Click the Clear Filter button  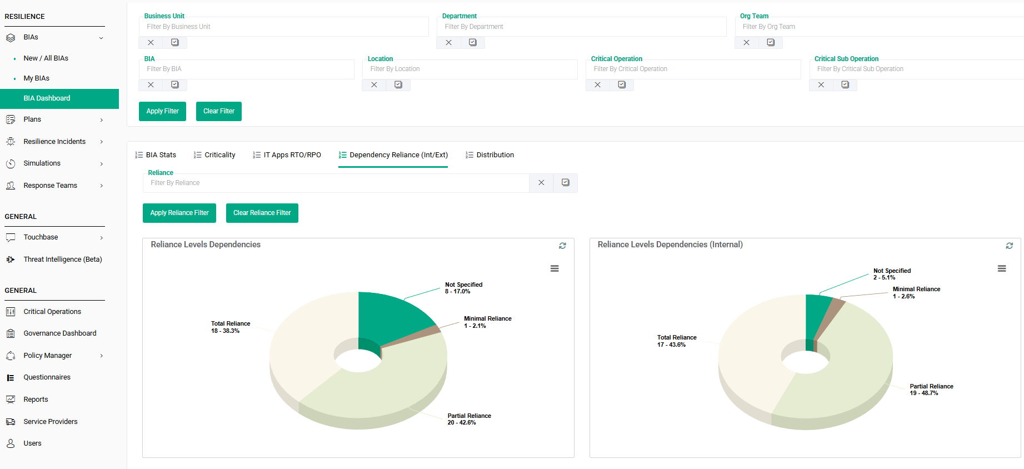point(219,111)
